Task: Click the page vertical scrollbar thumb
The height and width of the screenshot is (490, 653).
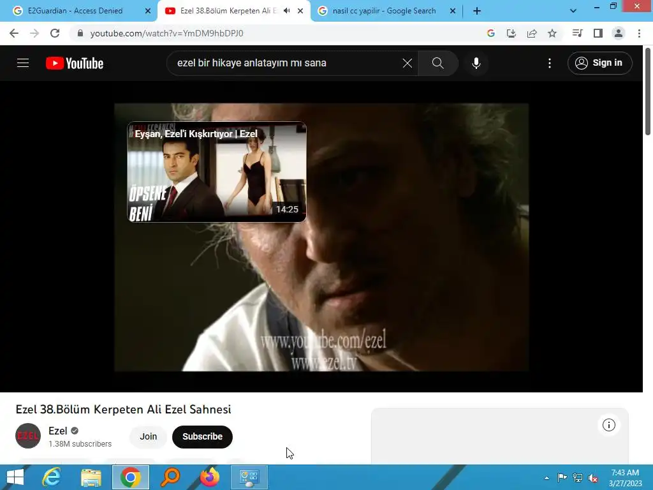Action: tap(648, 92)
